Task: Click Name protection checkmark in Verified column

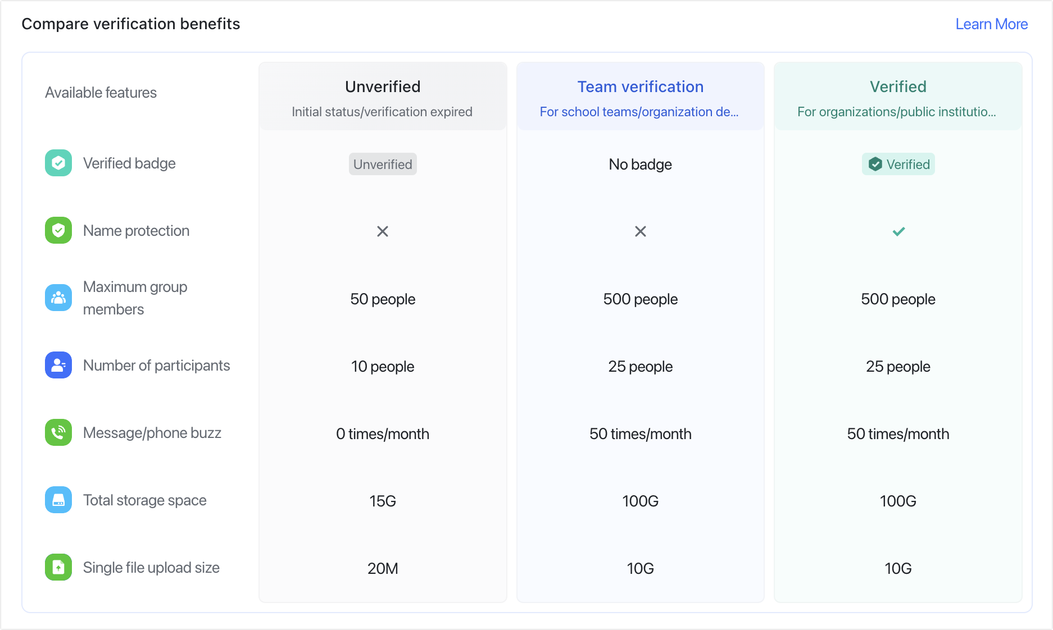Action: click(898, 231)
